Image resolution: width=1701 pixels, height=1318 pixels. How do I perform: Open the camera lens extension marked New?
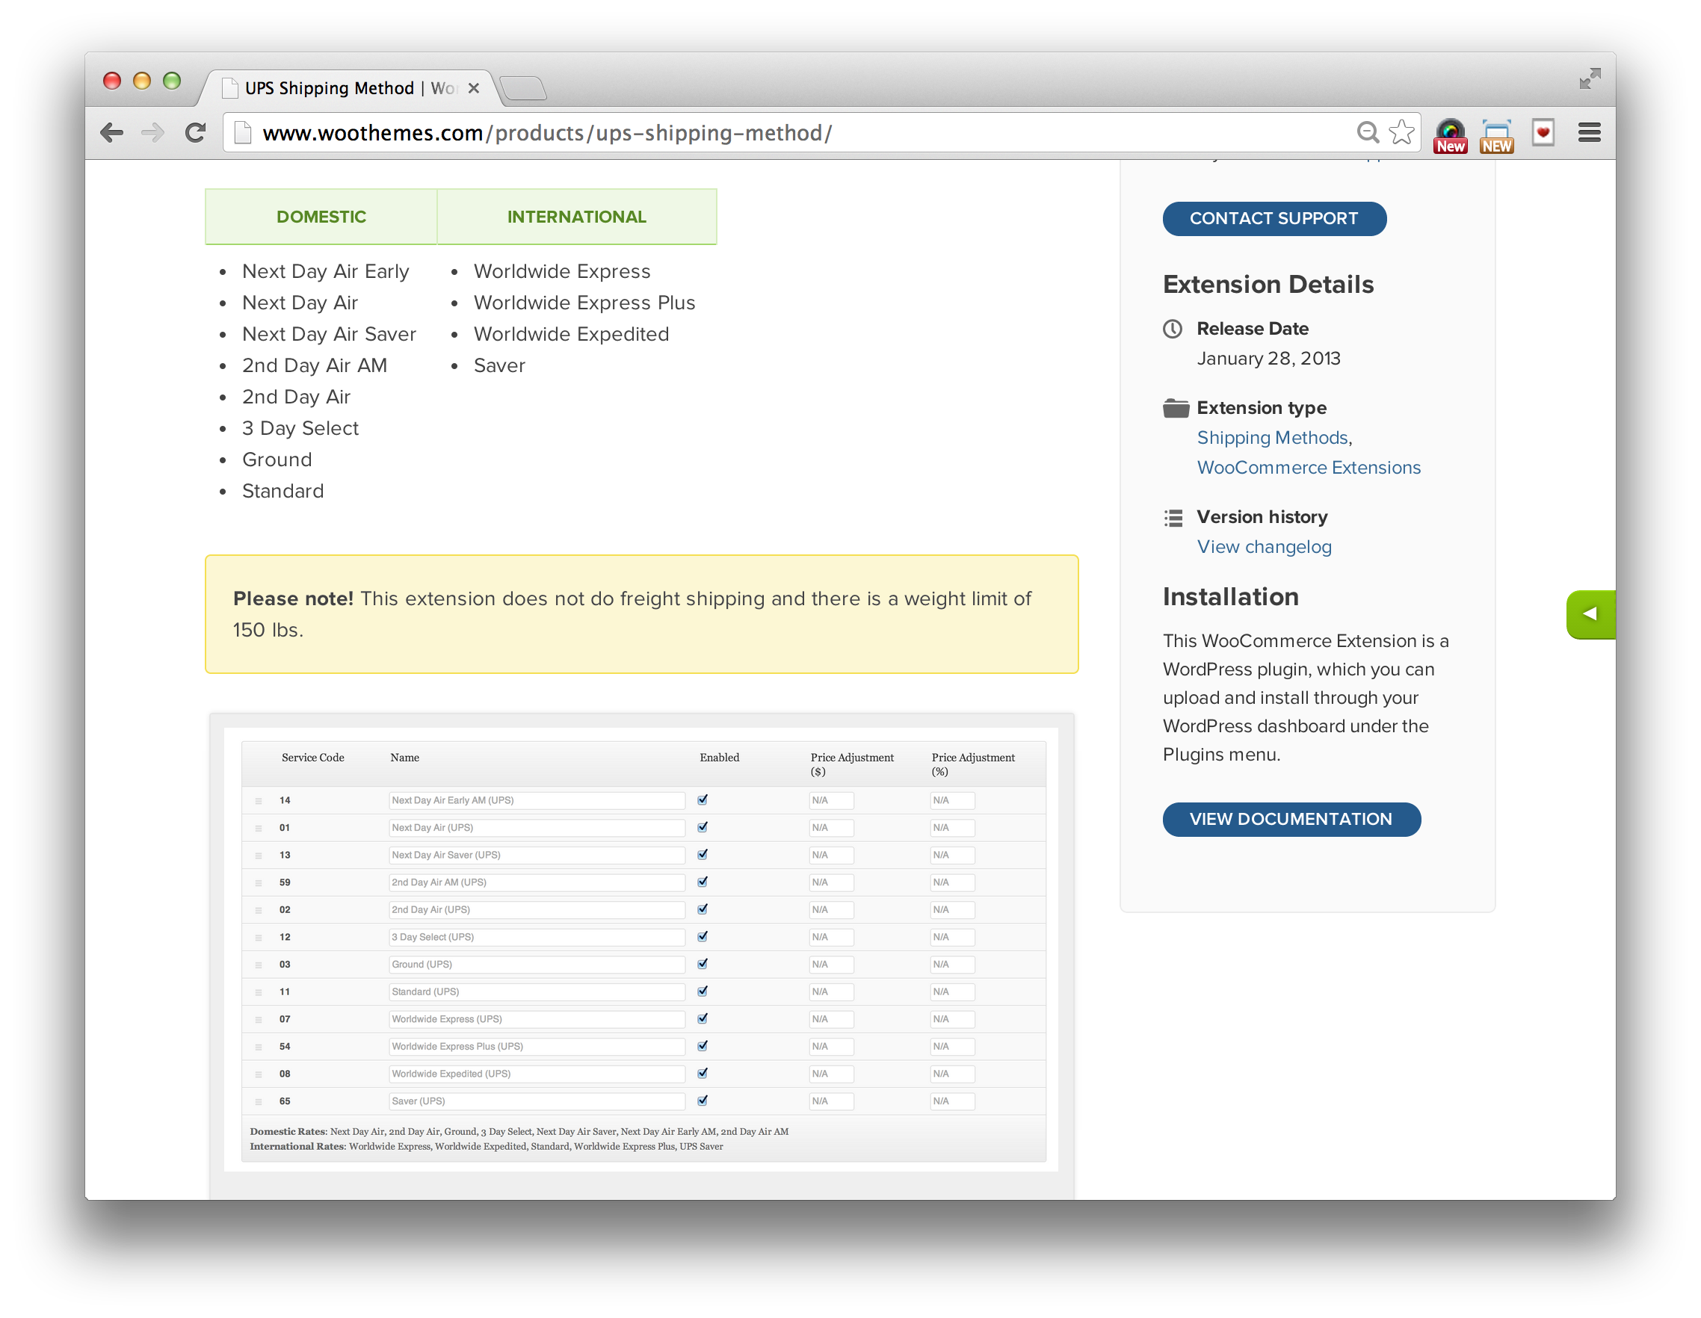(1450, 135)
